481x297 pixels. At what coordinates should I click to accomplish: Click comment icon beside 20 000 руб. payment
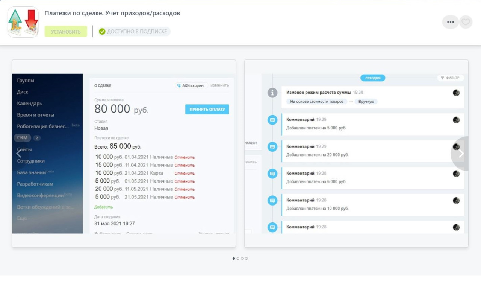click(x=272, y=147)
